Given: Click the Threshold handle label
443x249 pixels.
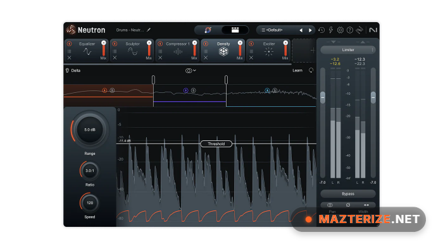Looking at the screenshot, I should [x=216, y=144].
